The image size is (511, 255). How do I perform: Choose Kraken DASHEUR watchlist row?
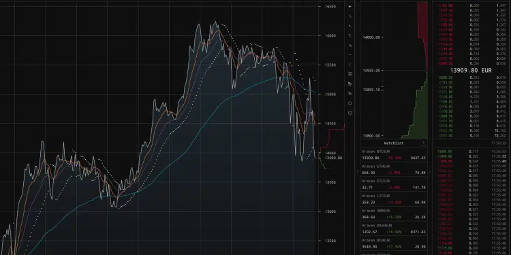point(394,228)
